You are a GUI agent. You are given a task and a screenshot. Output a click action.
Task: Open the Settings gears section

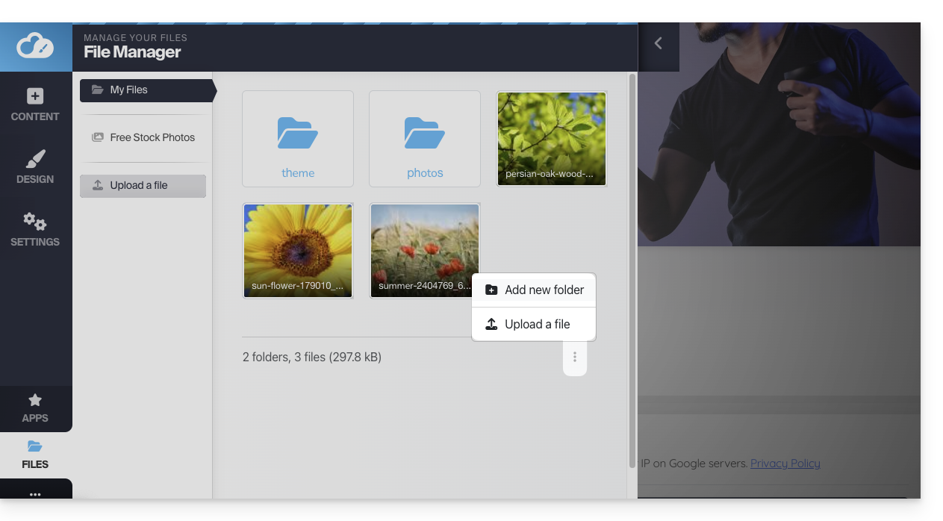(x=35, y=230)
